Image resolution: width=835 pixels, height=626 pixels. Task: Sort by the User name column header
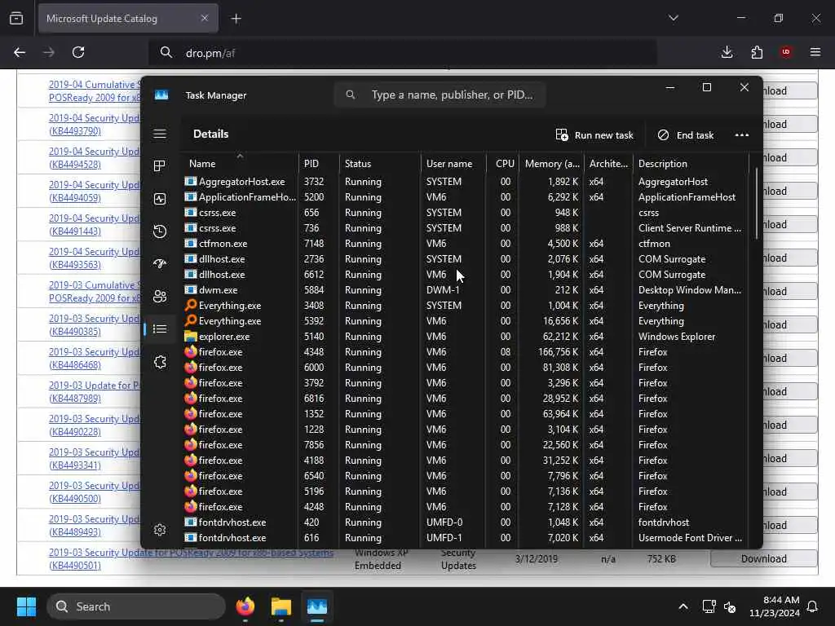tap(453, 163)
